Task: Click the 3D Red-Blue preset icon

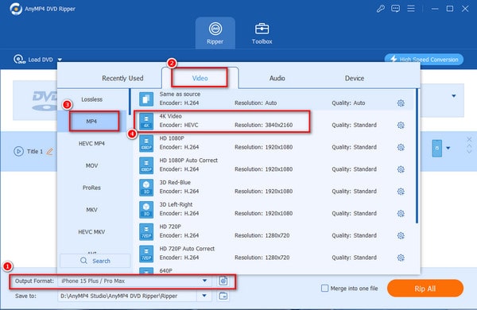Action: pyautogui.click(x=146, y=188)
